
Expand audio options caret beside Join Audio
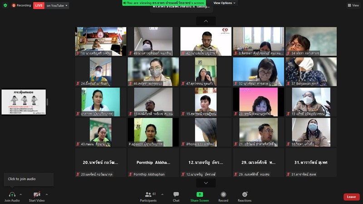(x=21, y=194)
